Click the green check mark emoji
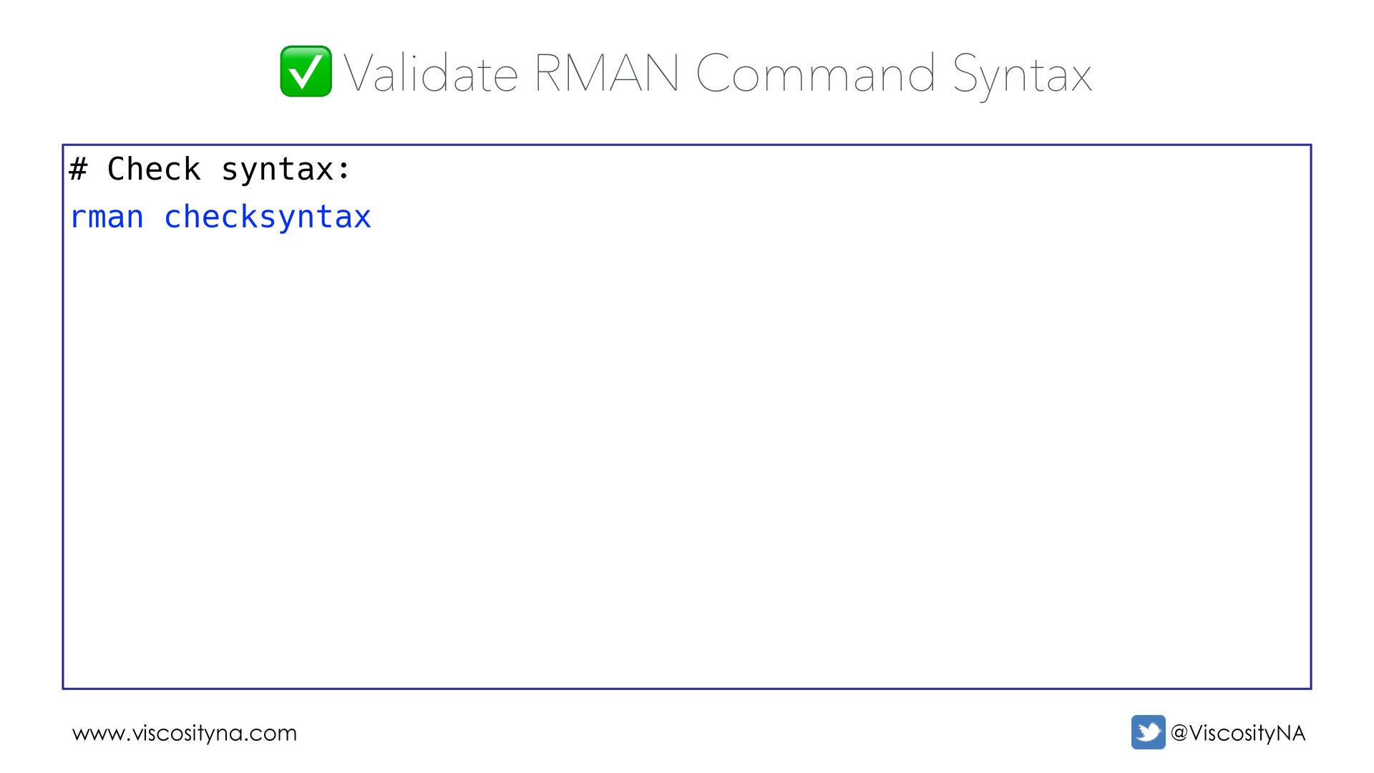This screenshot has width=1374, height=773. click(306, 71)
